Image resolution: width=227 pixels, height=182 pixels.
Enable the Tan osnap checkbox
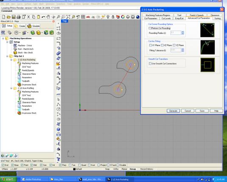point(70,165)
